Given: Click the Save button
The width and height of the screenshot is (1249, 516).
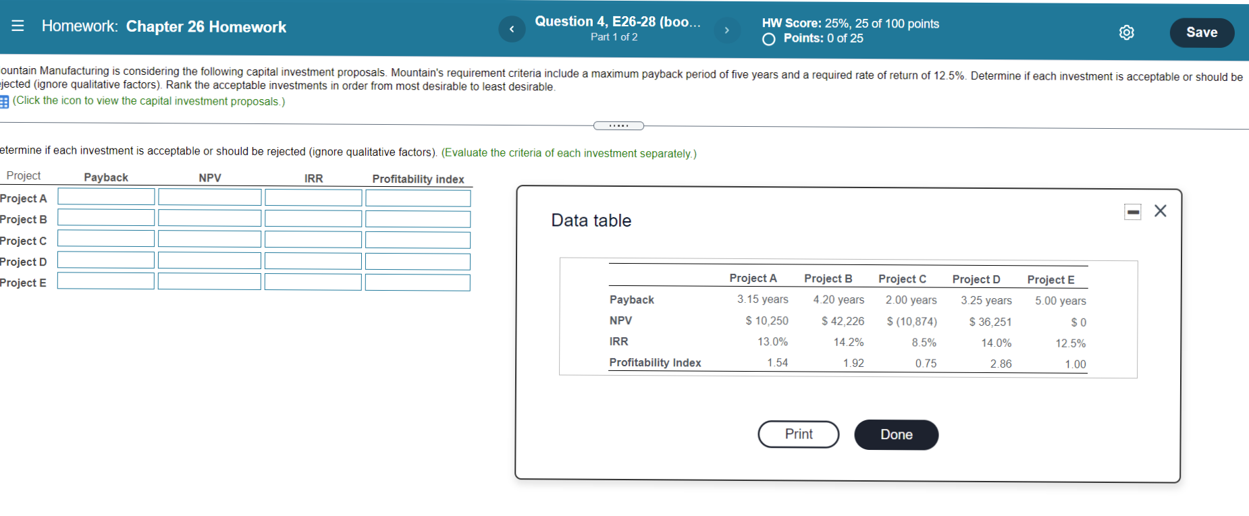Looking at the screenshot, I should (x=1202, y=32).
